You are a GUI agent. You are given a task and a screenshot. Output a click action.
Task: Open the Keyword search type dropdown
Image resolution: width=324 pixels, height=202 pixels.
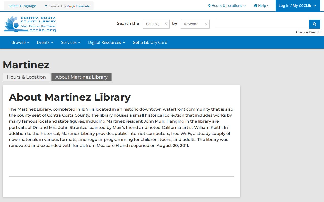click(195, 24)
